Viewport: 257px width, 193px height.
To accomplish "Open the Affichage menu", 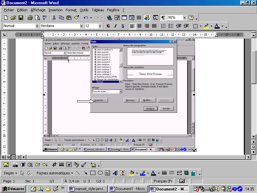I will point(38,10).
